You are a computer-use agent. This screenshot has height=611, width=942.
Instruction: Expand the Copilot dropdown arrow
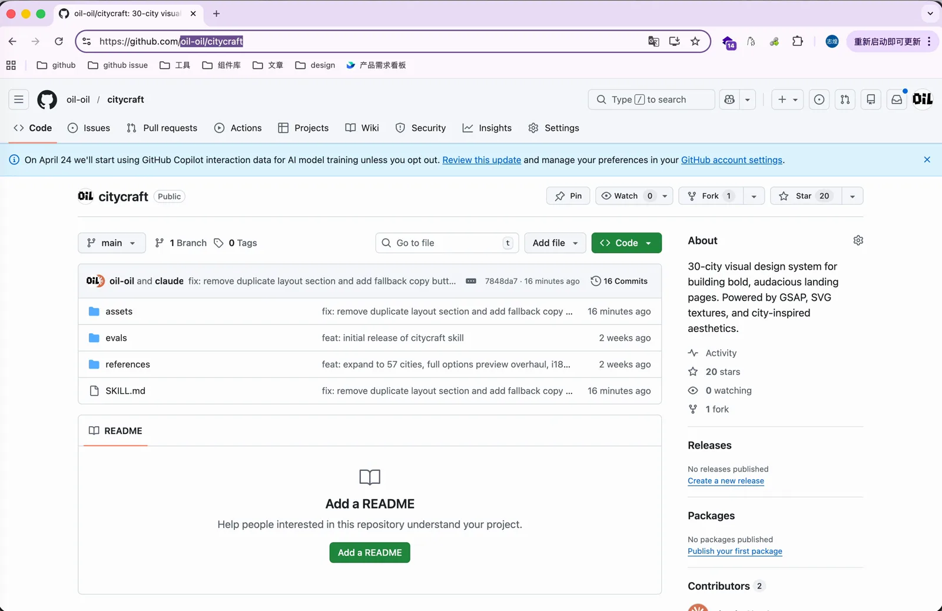pos(748,99)
